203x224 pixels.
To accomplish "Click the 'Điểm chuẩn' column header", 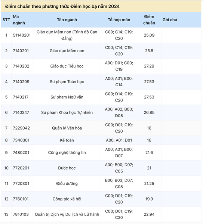I will coord(149,20).
